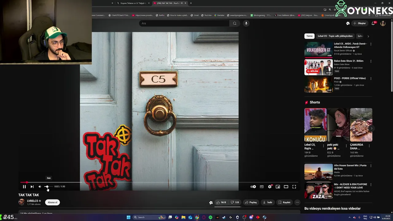Adjust the volume slider handle
The height and width of the screenshot is (221, 393).
[x=47, y=187]
